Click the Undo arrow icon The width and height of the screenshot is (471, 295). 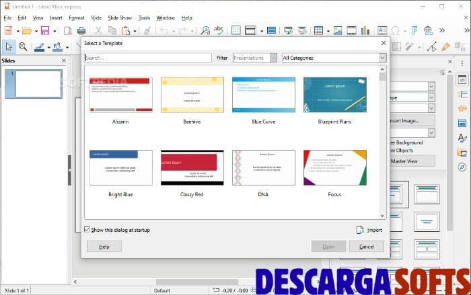[164, 31]
